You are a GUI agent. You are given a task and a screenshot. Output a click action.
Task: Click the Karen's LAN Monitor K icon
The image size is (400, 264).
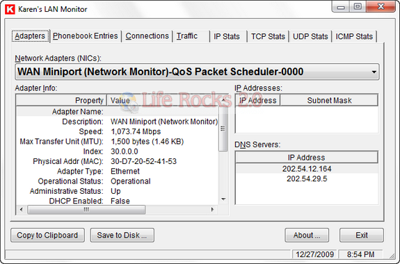(10, 9)
